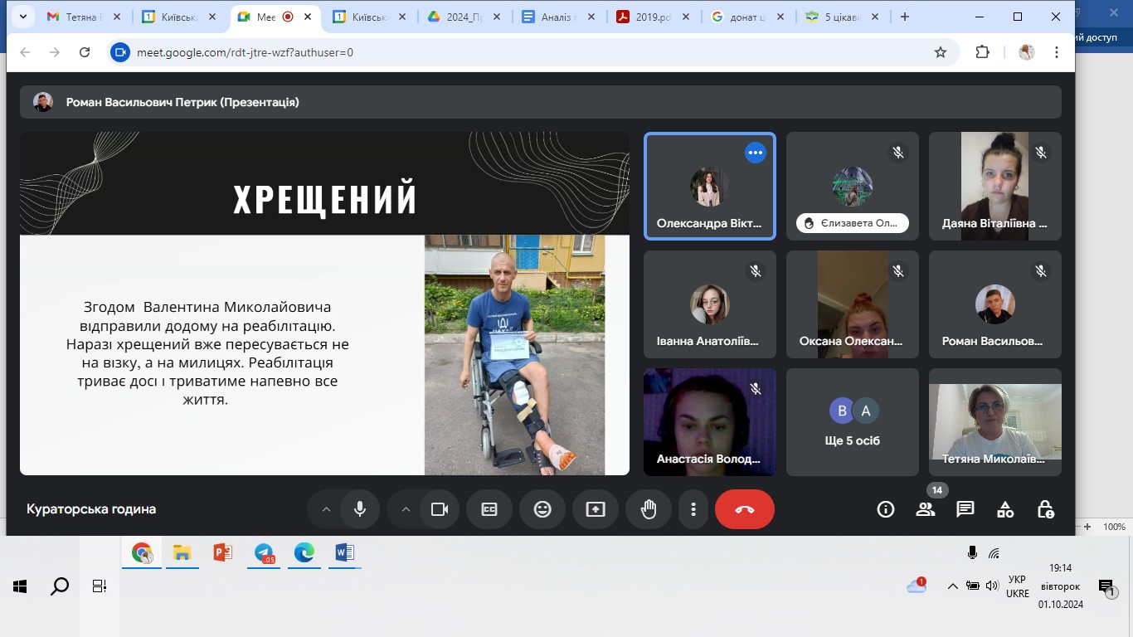
Task: Click the present screen icon
Action: (596, 509)
